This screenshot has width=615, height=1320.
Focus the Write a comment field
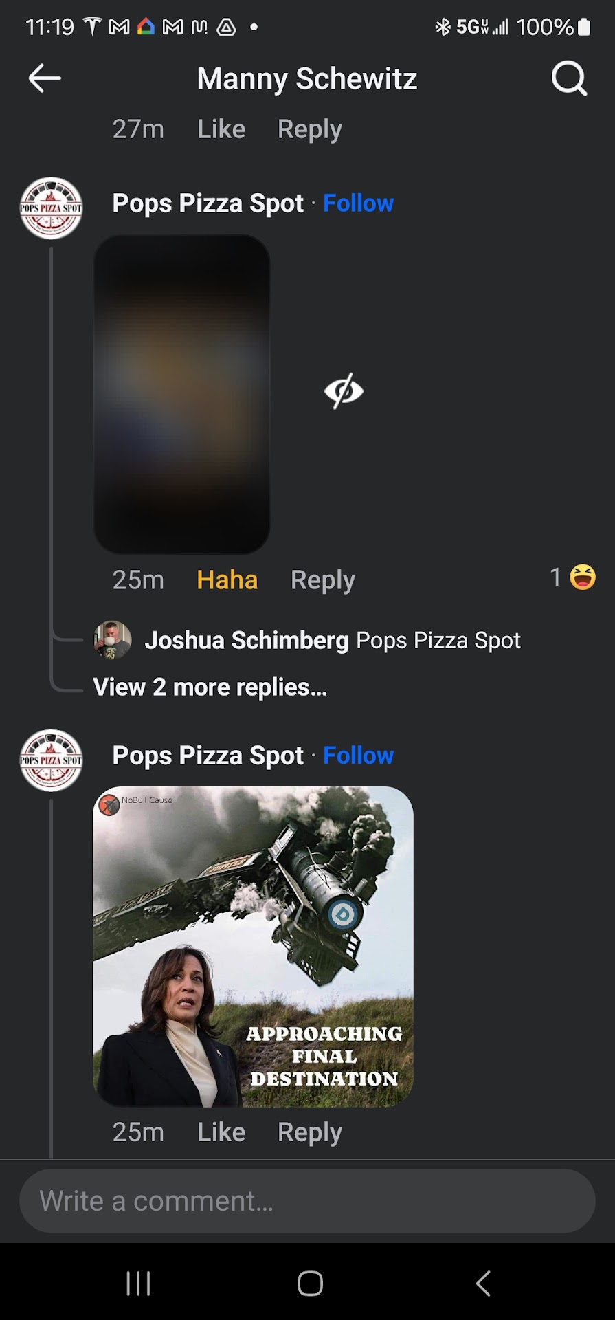[307, 1201]
